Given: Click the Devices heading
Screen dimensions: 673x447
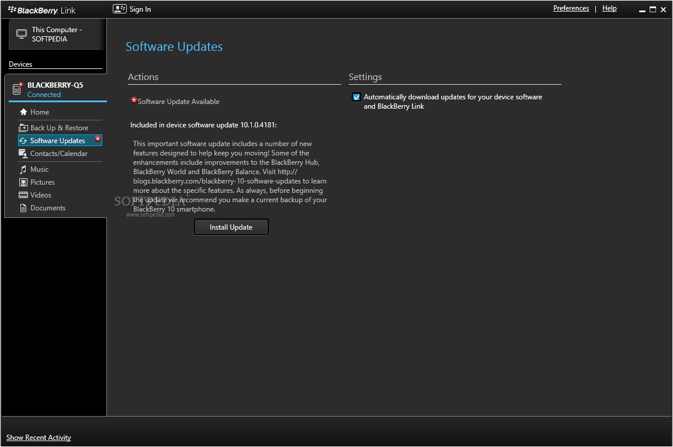Looking at the screenshot, I should (x=20, y=64).
